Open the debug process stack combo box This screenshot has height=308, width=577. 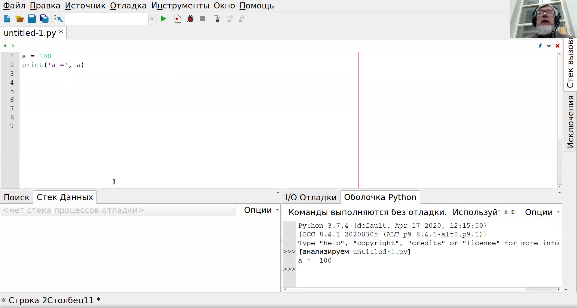click(x=118, y=210)
